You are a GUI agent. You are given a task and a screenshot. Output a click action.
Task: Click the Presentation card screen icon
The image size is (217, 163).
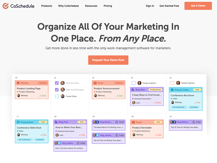pos(18,122)
